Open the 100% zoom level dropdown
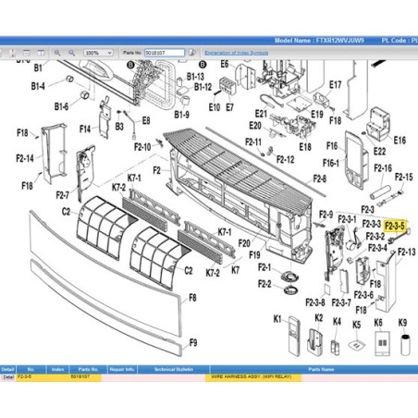Image resolution: width=418 pixels, height=418 pixels. click(x=98, y=53)
